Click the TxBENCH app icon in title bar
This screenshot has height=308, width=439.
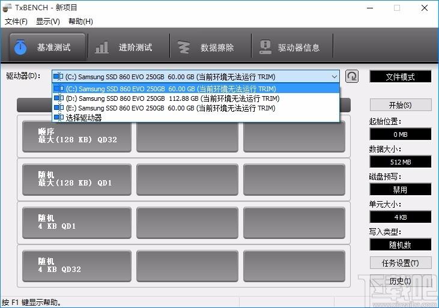coord(7,8)
